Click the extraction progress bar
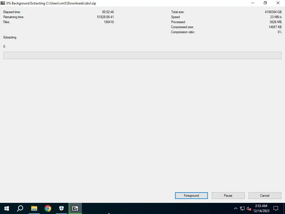 point(142,55)
